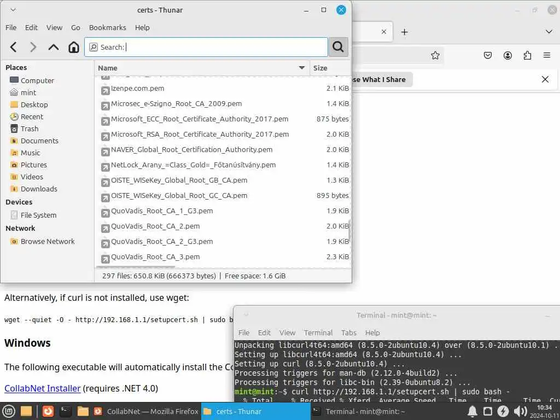Open Firefox account icon
Viewport: 560px width, 420px height.
click(507, 55)
